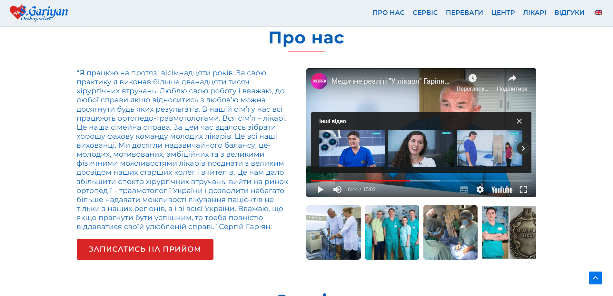Screen dimensions: 613x296
Task: Enter fullscreen mode on the video
Action: pyautogui.click(x=523, y=190)
